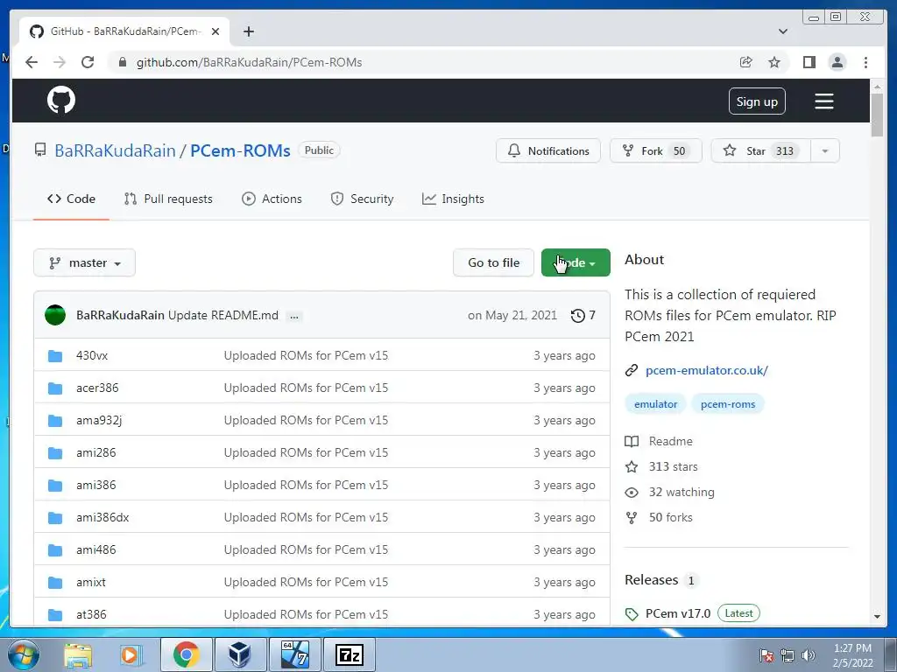
Task: Open the Chrome side panel icon
Action: tap(809, 62)
